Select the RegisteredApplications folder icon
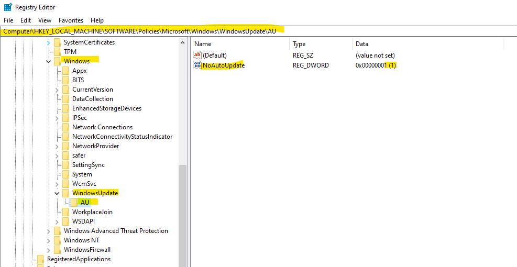Viewport: 517px width, 267px height. [40, 259]
